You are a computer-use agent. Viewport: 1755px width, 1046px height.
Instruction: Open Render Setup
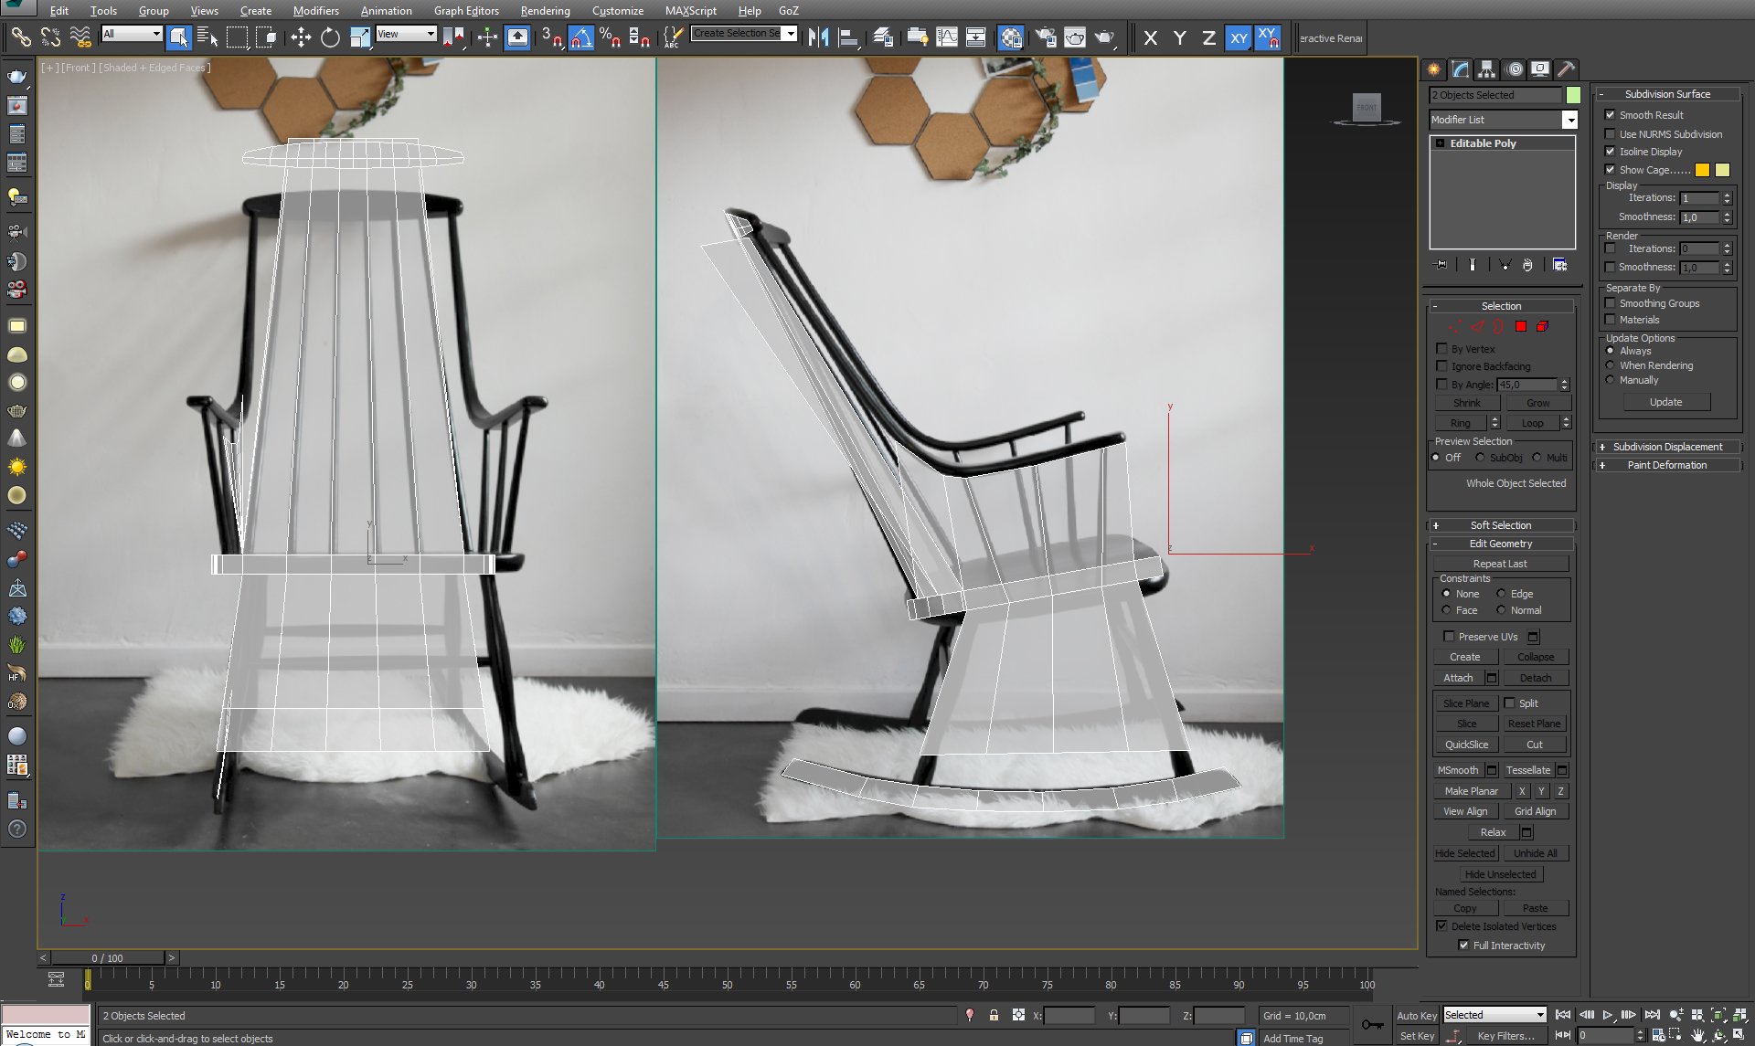(1046, 37)
